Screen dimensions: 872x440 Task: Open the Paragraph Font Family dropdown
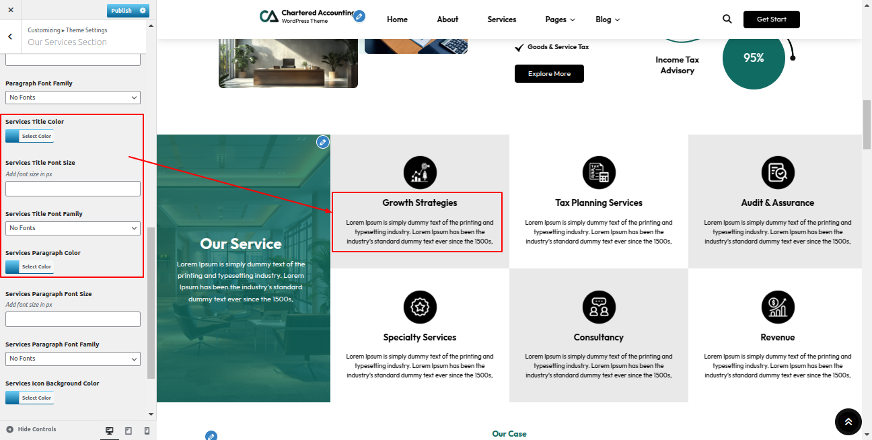[73, 98]
